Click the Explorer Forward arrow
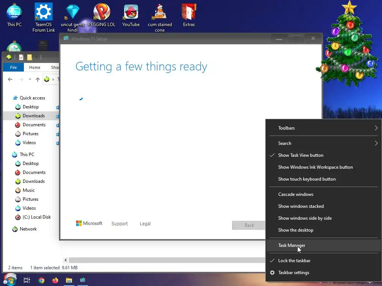The width and height of the screenshot is (382, 286). pyautogui.click(x=21, y=79)
